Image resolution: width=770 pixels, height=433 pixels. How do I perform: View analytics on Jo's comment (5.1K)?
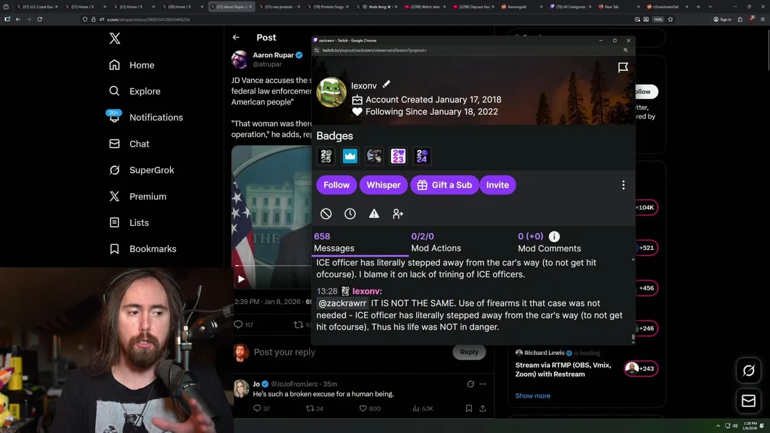(x=423, y=408)
